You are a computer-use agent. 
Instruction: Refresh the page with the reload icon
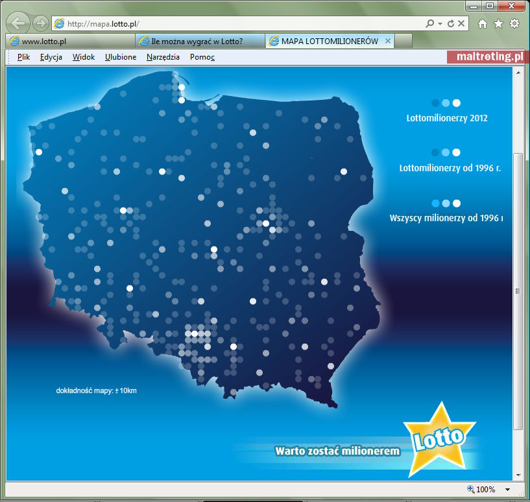tap(451, 23)
